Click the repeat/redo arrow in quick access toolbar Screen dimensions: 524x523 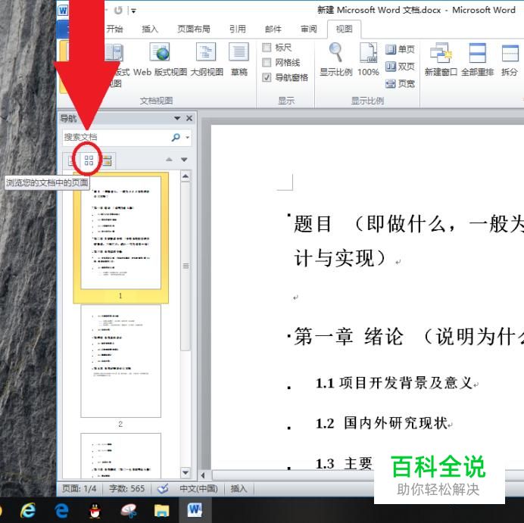[x=118, y=11]
